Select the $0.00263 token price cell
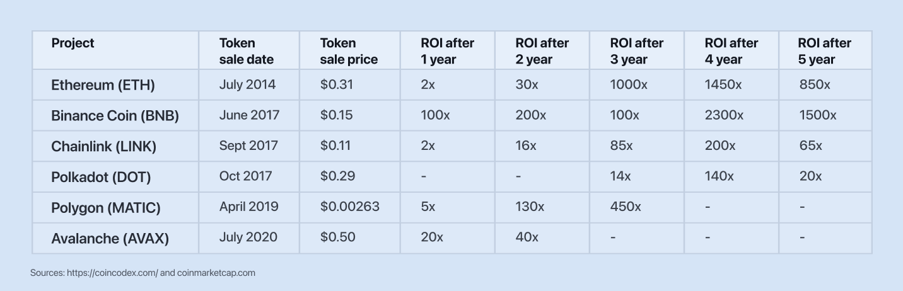This screenshot has width=903, height=291. click(x=349, y=207)
